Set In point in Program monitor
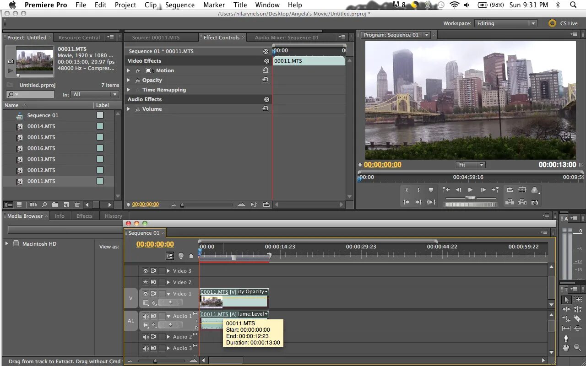This screenshot has width=586, height=366. 407,190
